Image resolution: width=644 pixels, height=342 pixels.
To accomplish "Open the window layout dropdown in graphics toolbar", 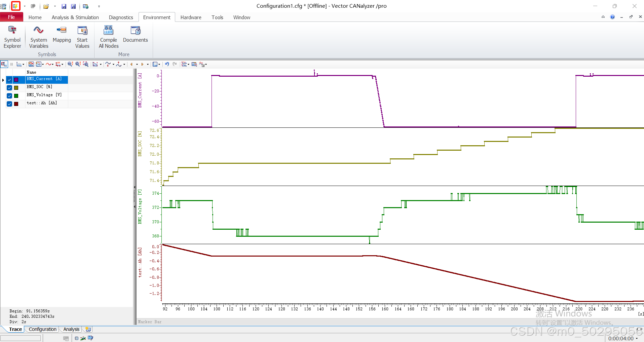I will pos(159,64).
